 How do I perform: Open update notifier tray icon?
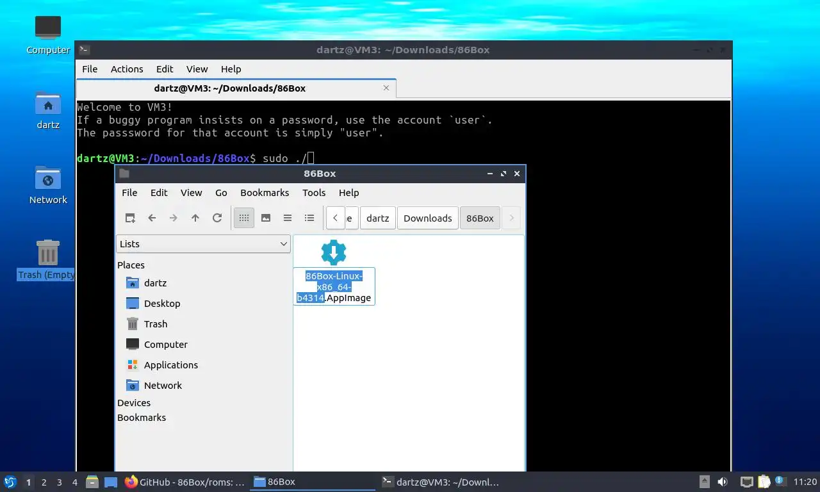pyautogui.click(x=780, y=481)
